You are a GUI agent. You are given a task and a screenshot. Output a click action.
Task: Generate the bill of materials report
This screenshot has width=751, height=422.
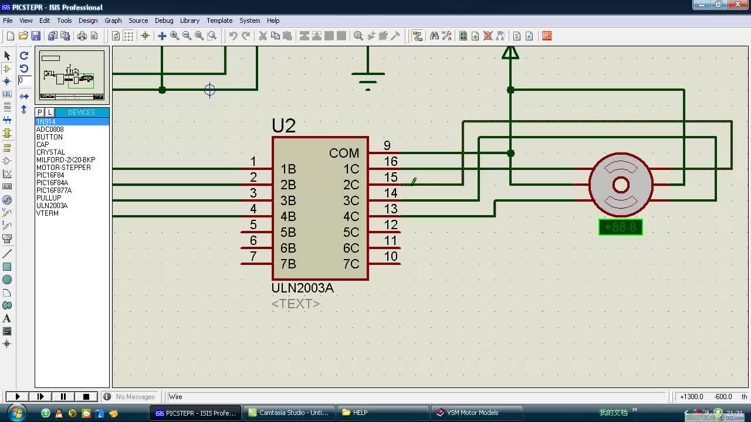[517, 36]
